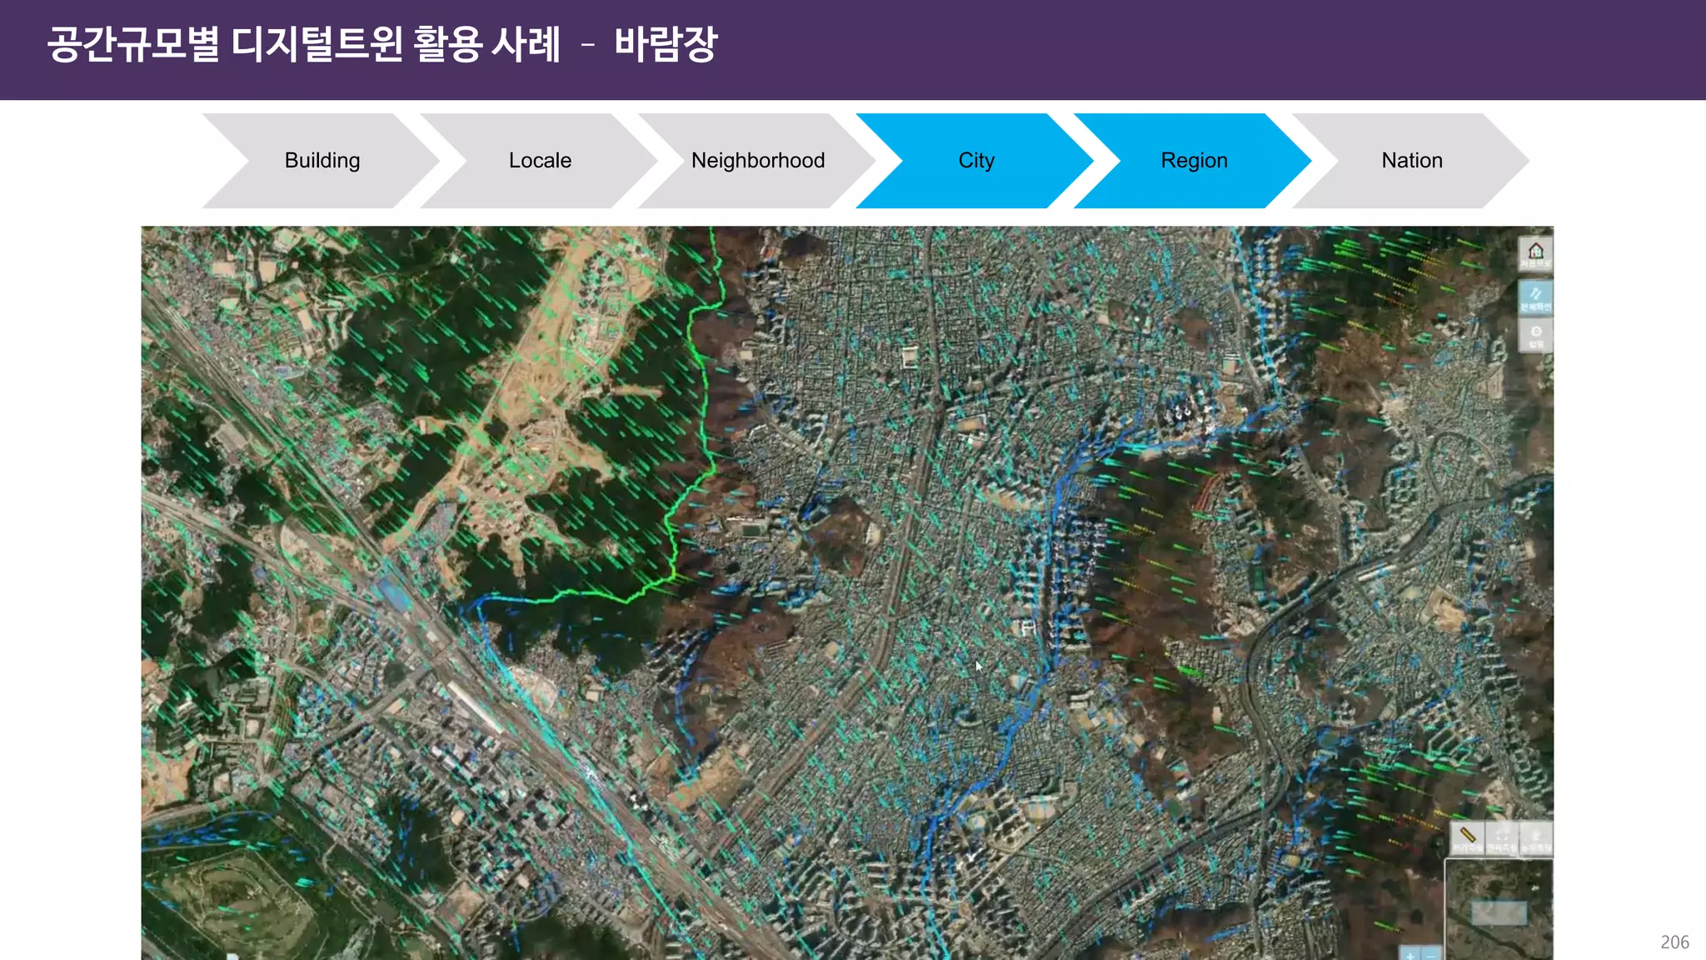Select the yellow ruler distance measurement tool
The image size is (1706, 960).
1468,837
